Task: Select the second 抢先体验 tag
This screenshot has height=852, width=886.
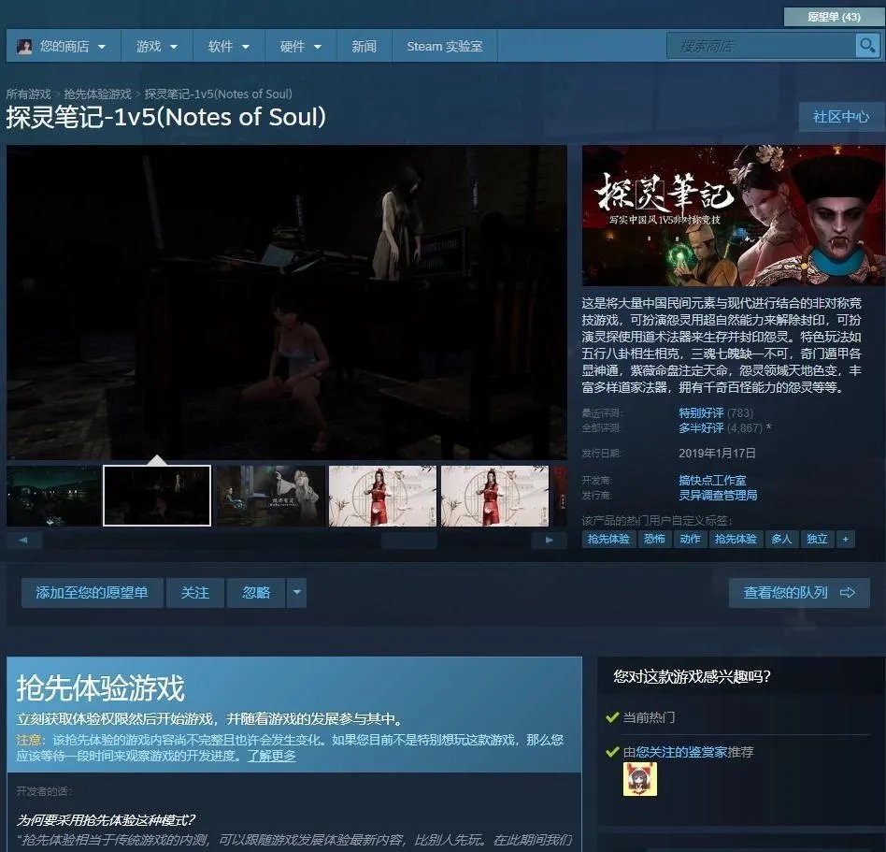Action: click(736, 539)
